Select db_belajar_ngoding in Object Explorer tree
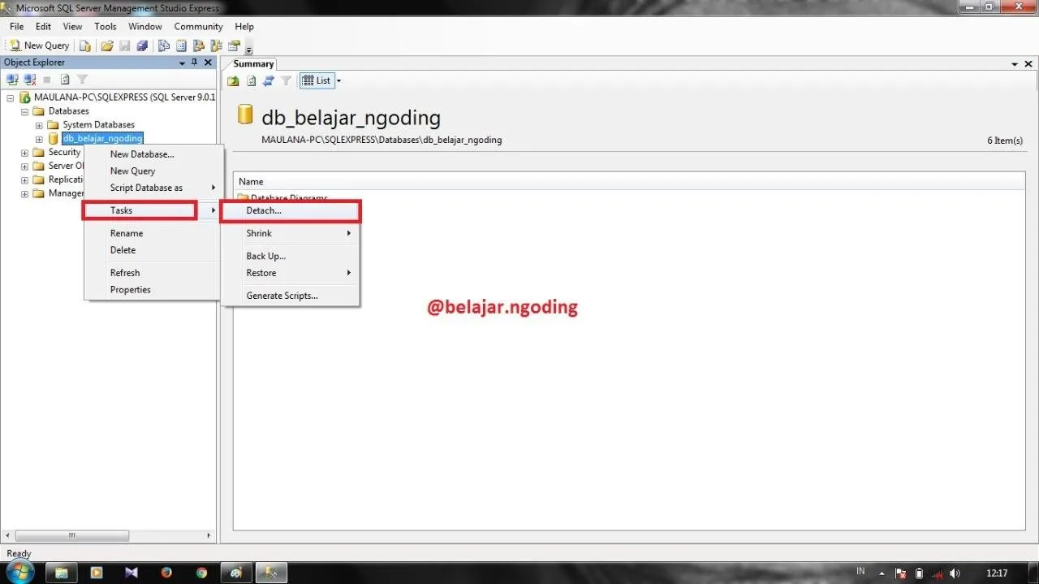The image size is (1039, 584). 102,139
